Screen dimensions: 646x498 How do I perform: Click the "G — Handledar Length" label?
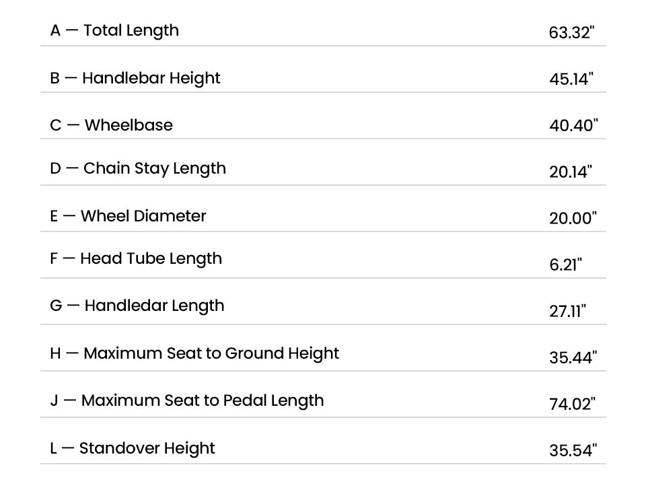pyautogui.click(x=137, y=306)
